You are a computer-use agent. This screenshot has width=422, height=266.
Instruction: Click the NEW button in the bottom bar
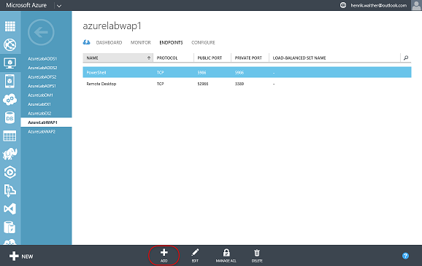tap(21, 257)
